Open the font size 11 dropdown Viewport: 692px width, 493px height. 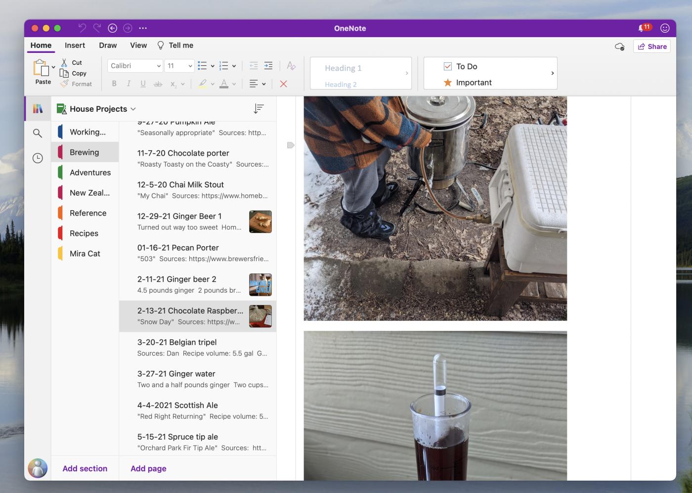[x=179, y=65]
